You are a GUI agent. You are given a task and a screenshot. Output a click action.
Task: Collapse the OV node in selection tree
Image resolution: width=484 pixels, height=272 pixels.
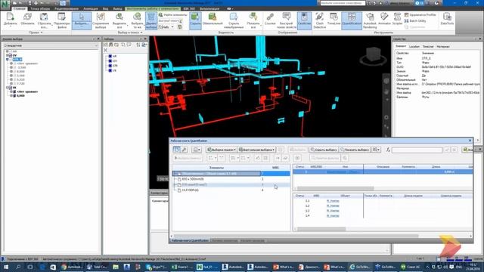(x=8, y=55)
